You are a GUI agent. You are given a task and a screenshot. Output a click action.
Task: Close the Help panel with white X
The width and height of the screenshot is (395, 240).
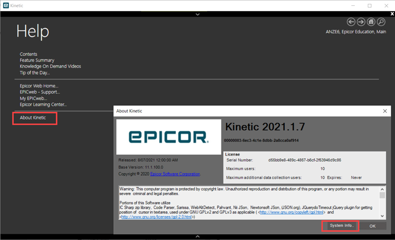click(x=392, y=14)
